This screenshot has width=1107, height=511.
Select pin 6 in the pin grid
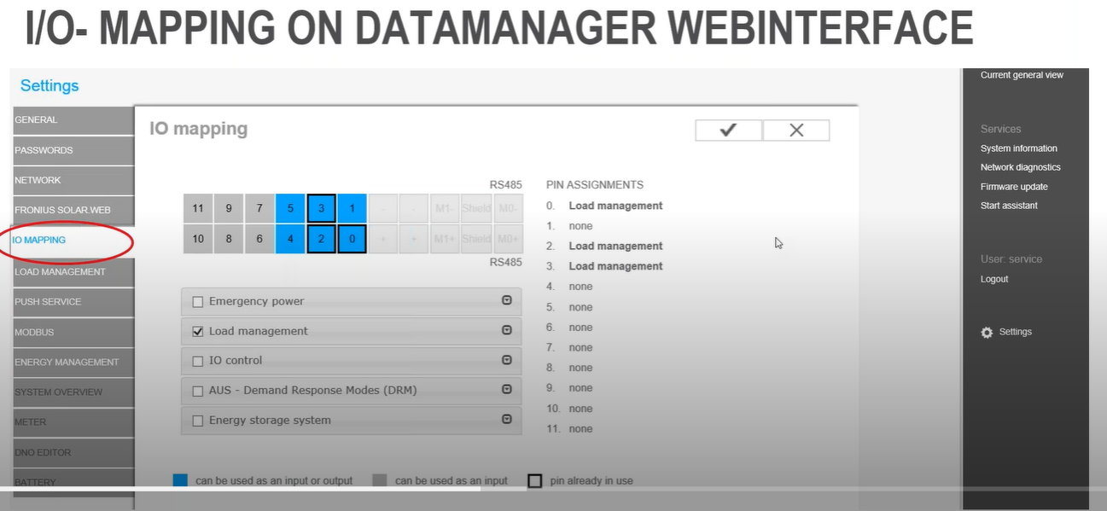[259, 239]
